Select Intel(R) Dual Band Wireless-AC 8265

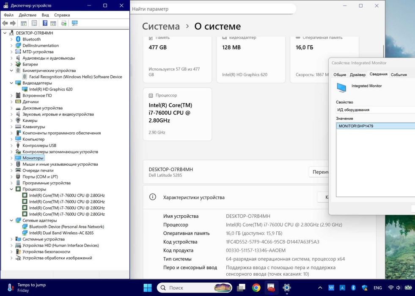pyautogui.click(x=61, y=233)
